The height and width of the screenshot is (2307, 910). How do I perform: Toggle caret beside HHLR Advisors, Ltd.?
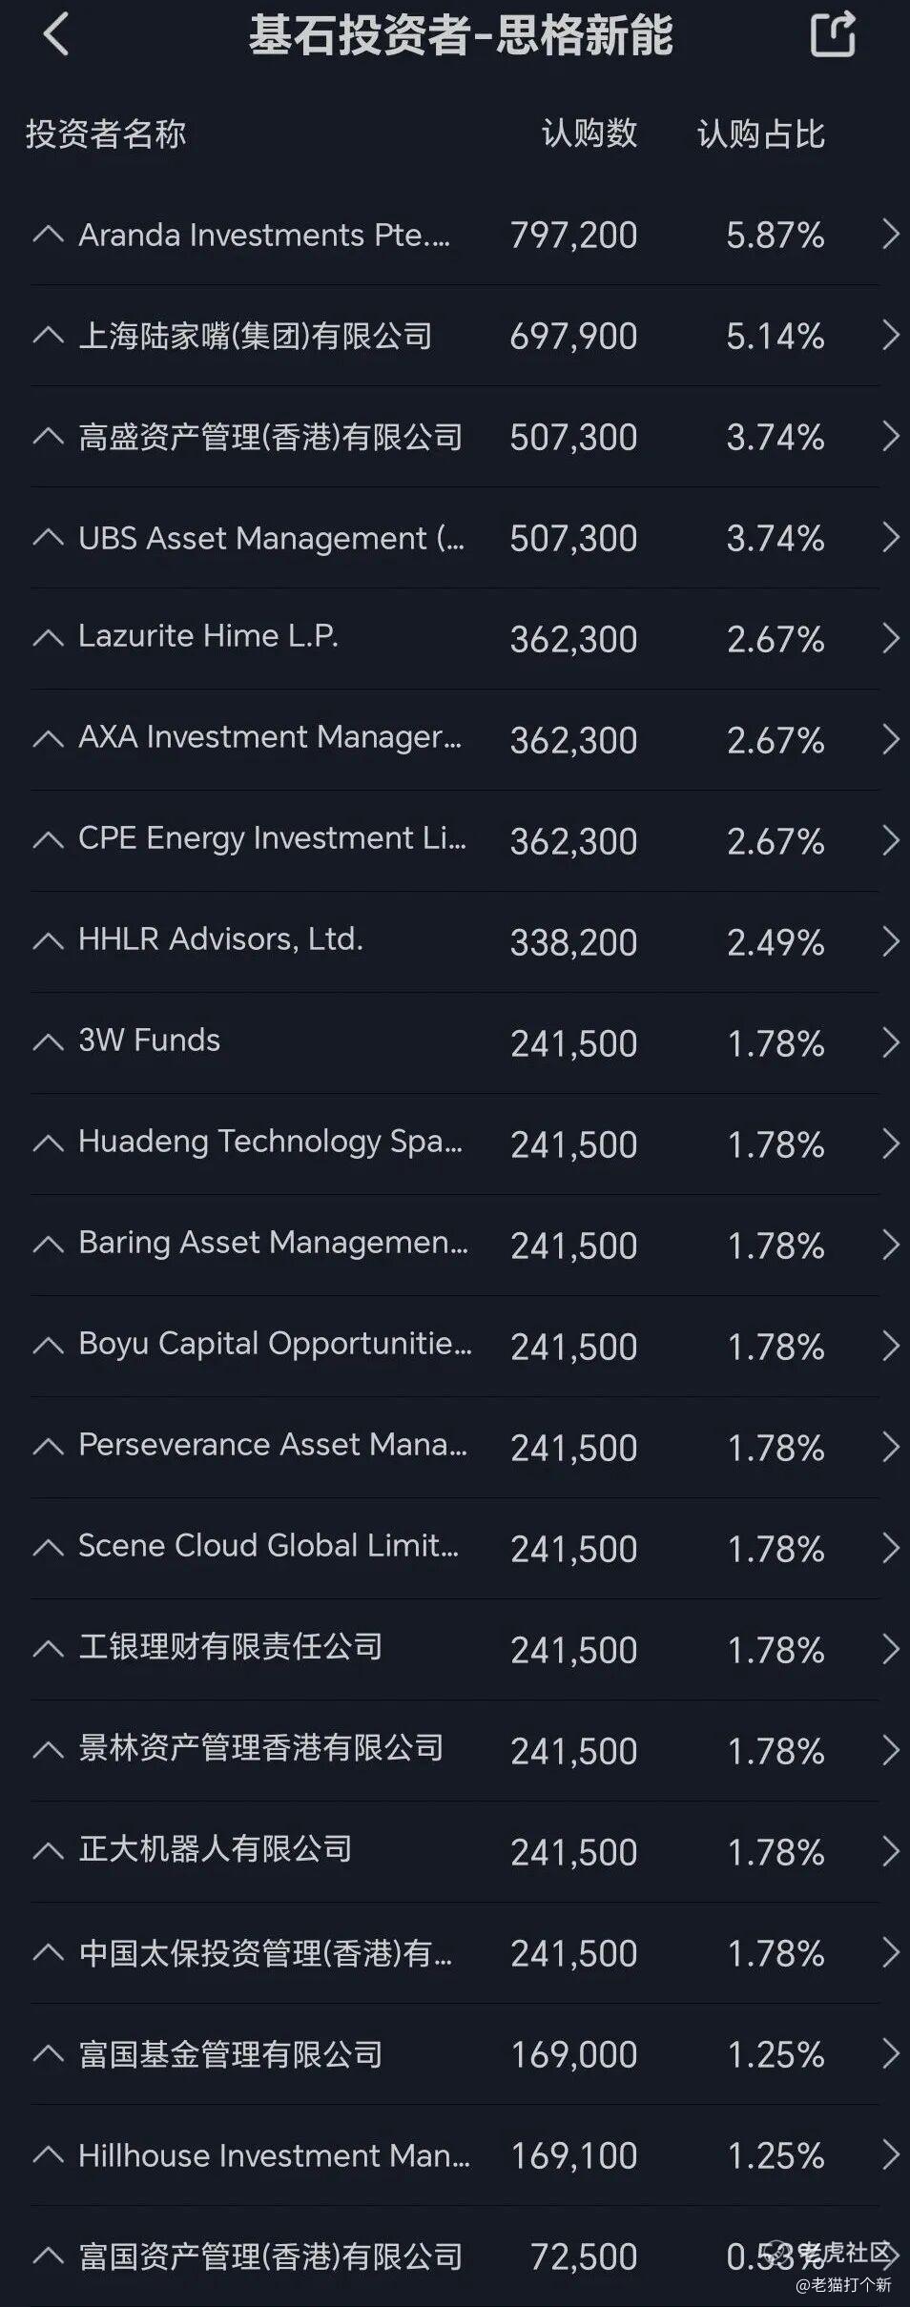pyautogui.click(x=48, y=942)
